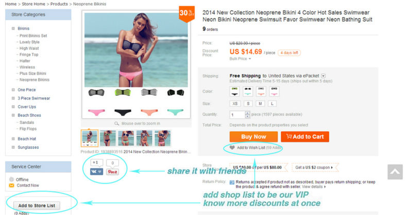Click the magnifier zoom icon below image
The width and height of the screenshot is (412, 215).
117,123
